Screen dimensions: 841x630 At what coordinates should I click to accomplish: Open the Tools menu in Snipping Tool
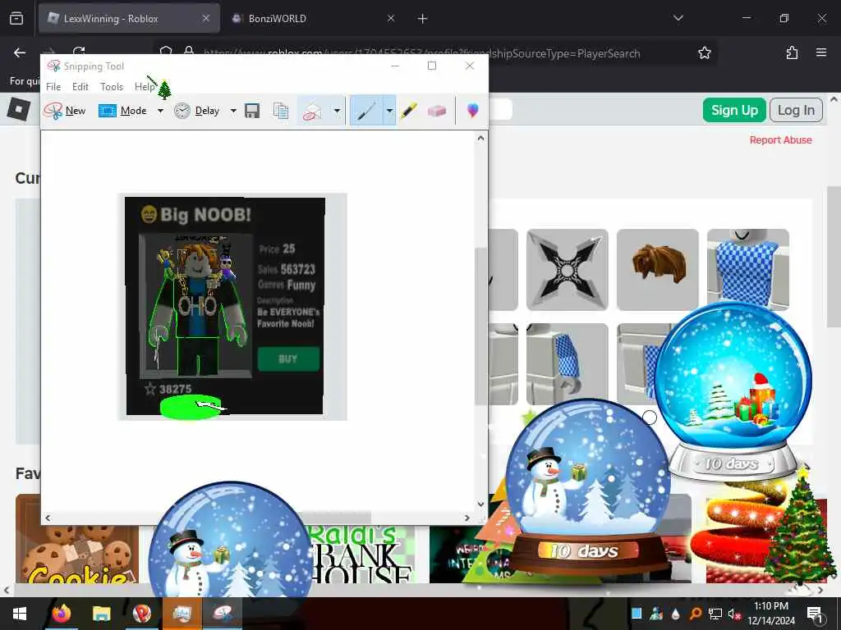pyautogui.click(x=112, y=87)
